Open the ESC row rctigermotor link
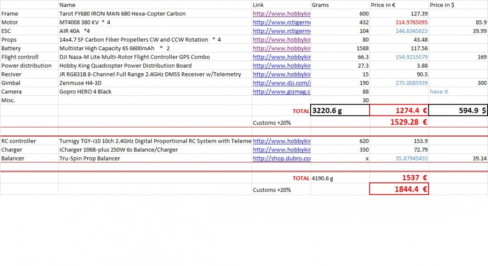 [x=282, y=31]
